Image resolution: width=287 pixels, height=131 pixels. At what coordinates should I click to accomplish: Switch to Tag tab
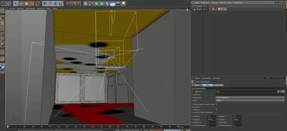[208, 85]
